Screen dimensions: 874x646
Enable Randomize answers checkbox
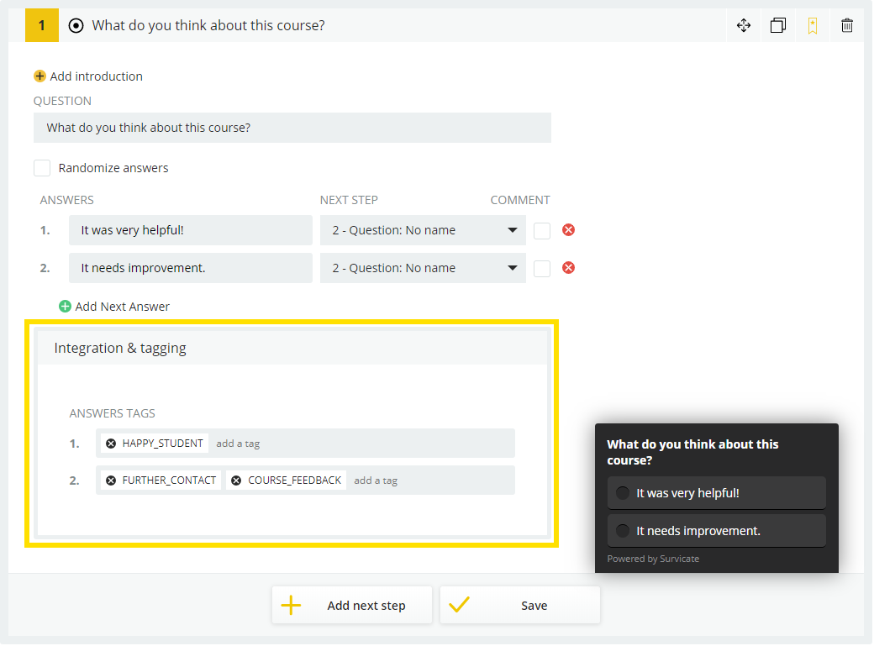[42, 168]
